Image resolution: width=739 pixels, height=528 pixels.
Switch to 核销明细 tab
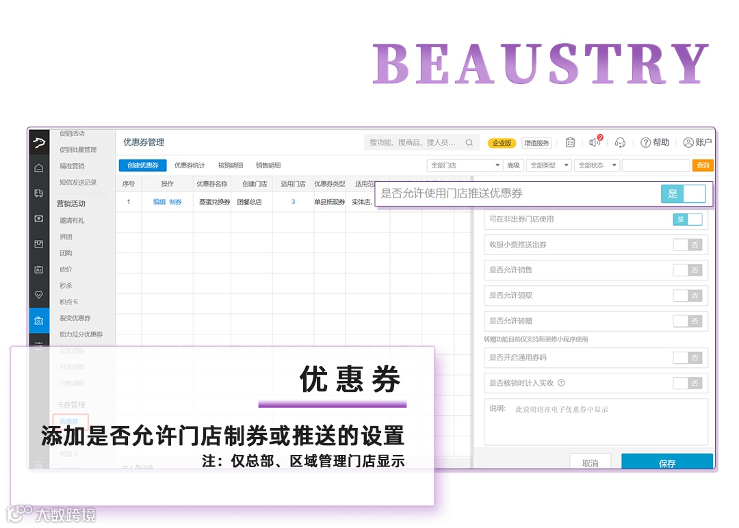tap(231, 166)
